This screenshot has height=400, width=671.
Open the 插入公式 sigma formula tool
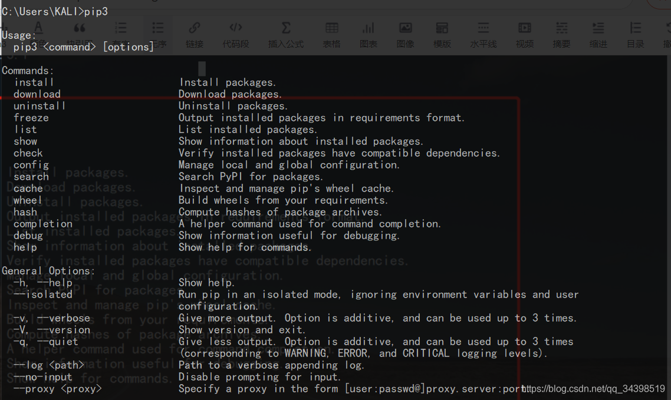click(286, 28)
